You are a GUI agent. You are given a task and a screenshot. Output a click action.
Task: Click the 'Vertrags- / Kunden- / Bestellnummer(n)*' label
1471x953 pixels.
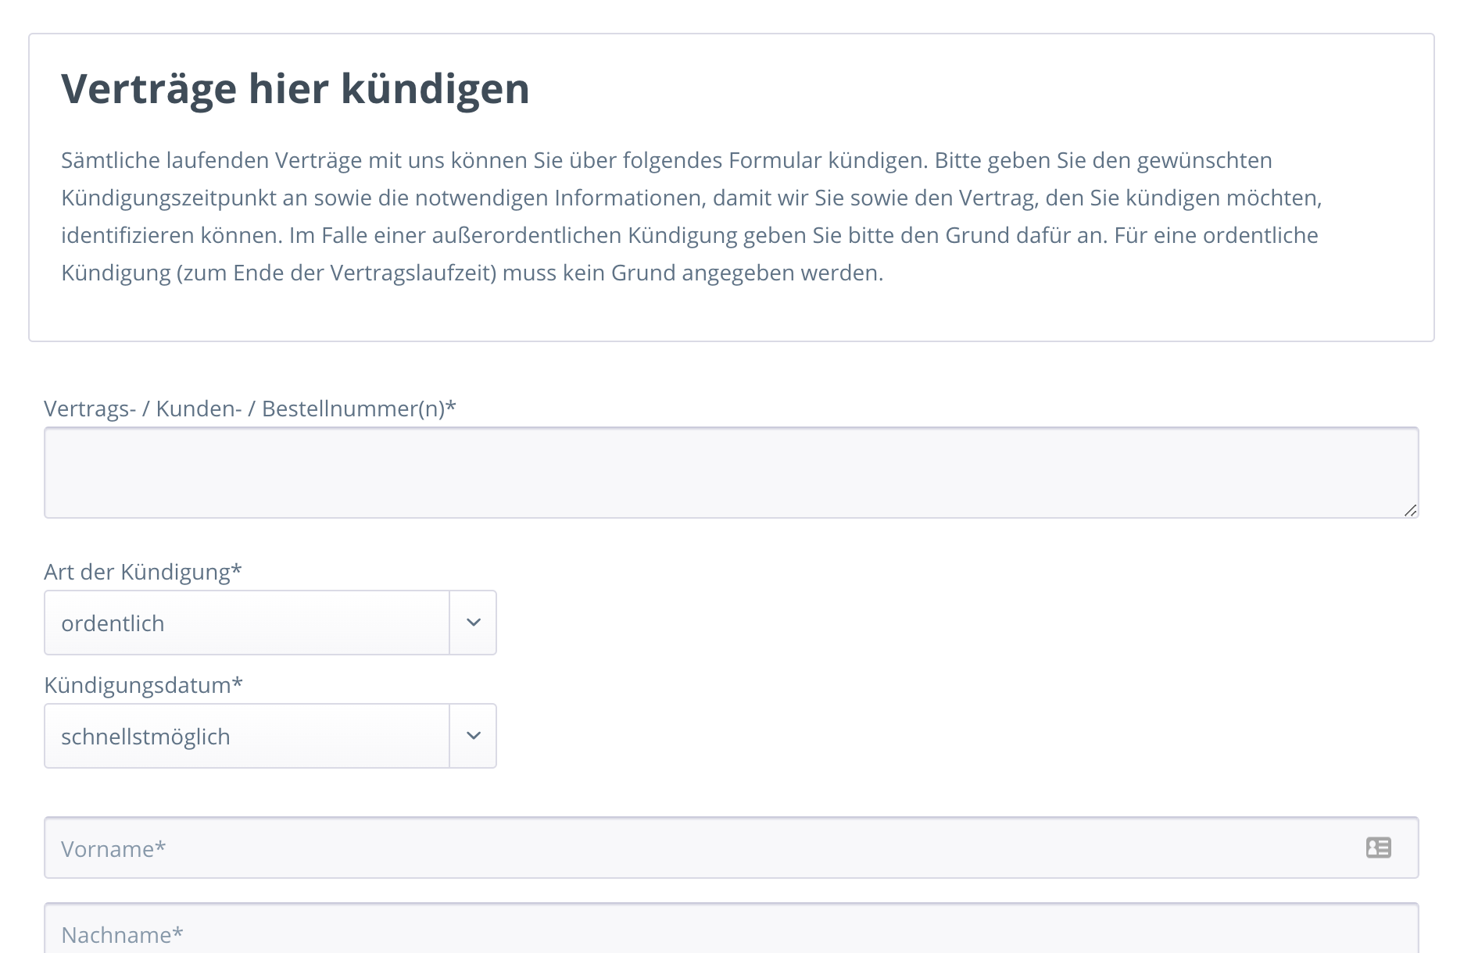[250, 409]
